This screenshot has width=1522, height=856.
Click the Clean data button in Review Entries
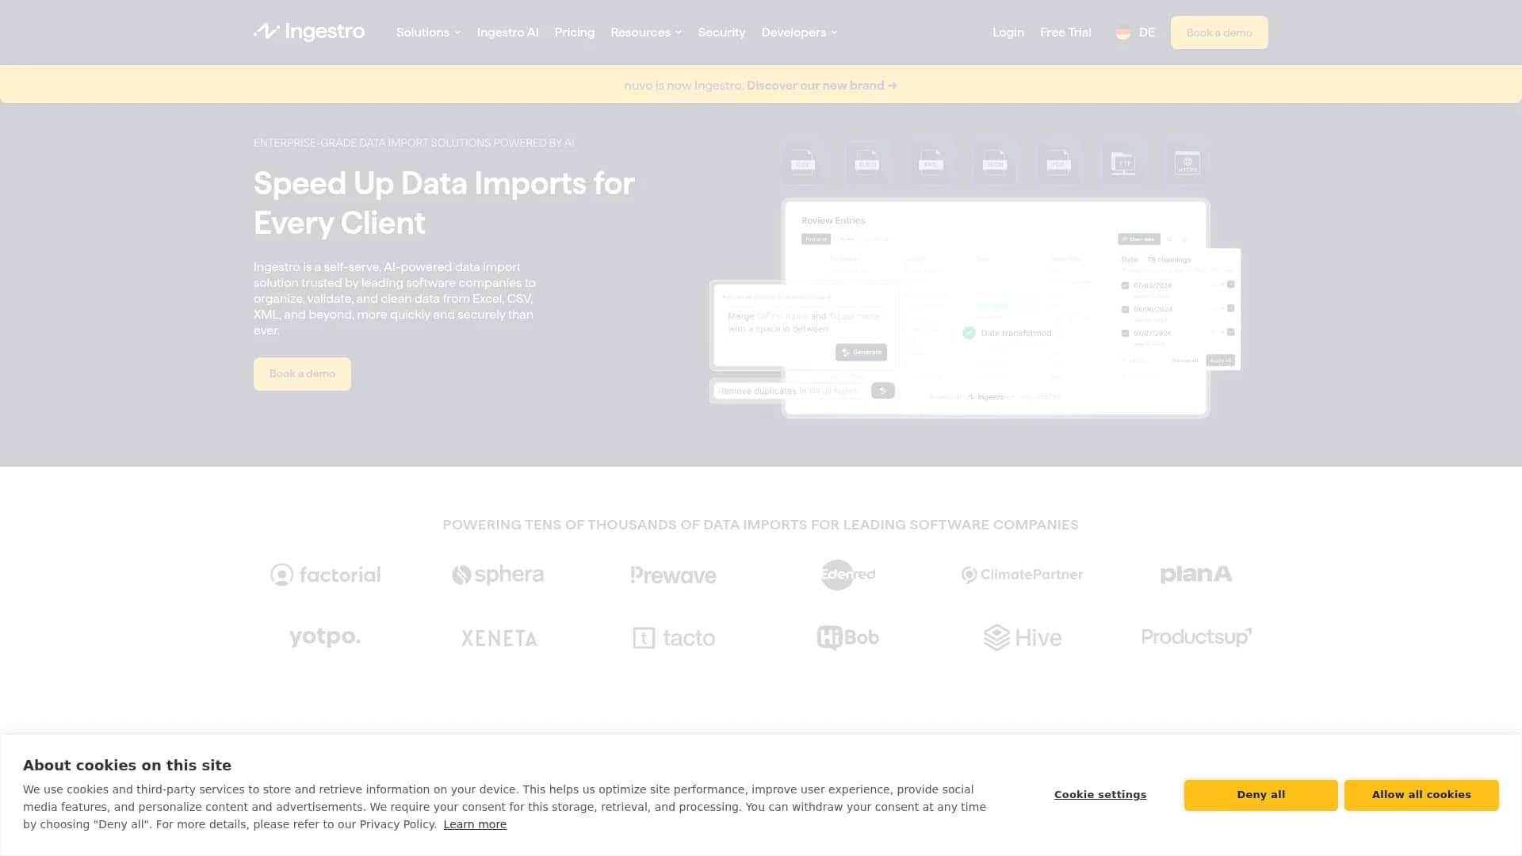[x=1139, y=239]
